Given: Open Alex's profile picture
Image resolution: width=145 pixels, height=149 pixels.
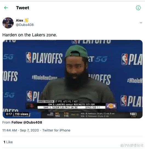Looking at the screenshot, I should [8, 23].
